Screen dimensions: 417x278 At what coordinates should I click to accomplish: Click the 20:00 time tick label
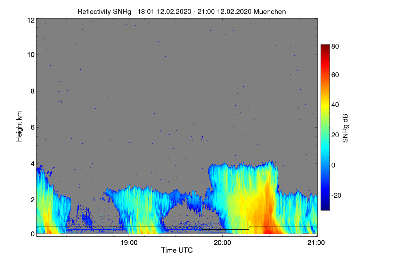(222, 243)
